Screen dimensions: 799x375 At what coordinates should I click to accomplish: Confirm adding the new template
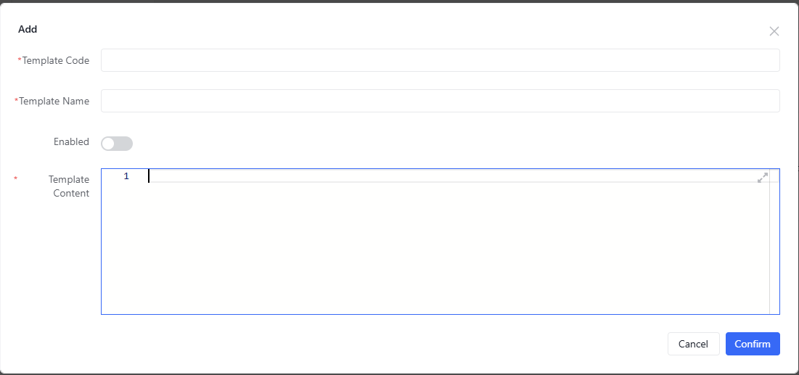coord(753,344)
